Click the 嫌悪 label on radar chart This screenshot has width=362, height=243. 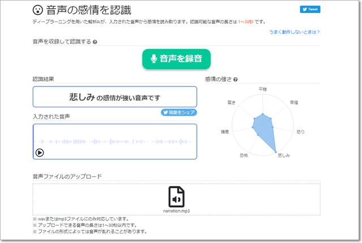pyautogui.click(x=225, y=132)
